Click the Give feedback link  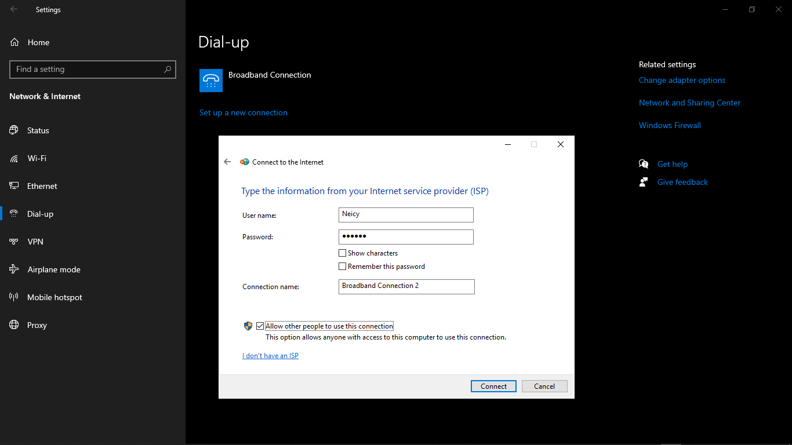682,182
